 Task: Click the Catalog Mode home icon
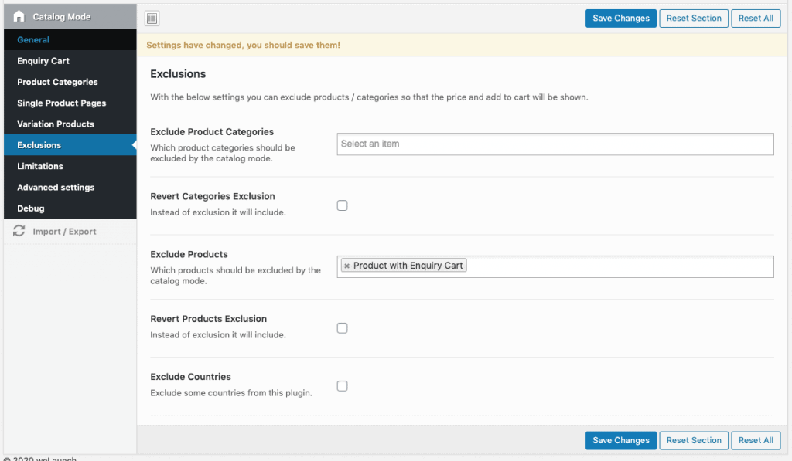pyautogui.click(x=19, y=17)
